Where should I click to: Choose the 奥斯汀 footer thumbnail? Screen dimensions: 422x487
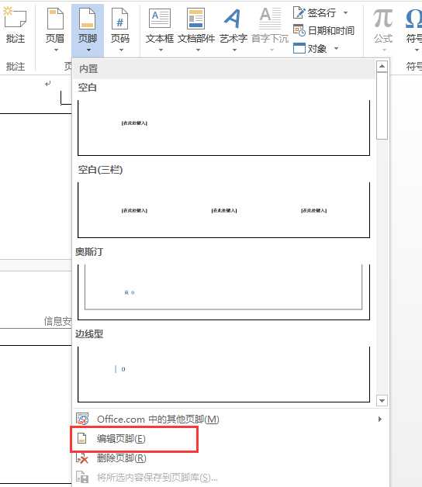coord(223,292)
